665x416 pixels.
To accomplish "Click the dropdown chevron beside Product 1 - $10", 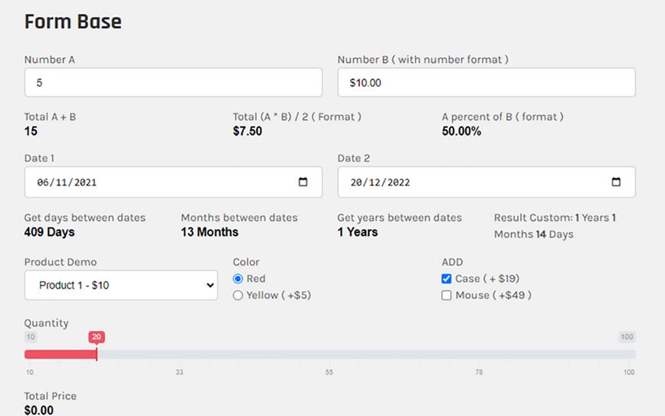I will (x=210, y=285).
